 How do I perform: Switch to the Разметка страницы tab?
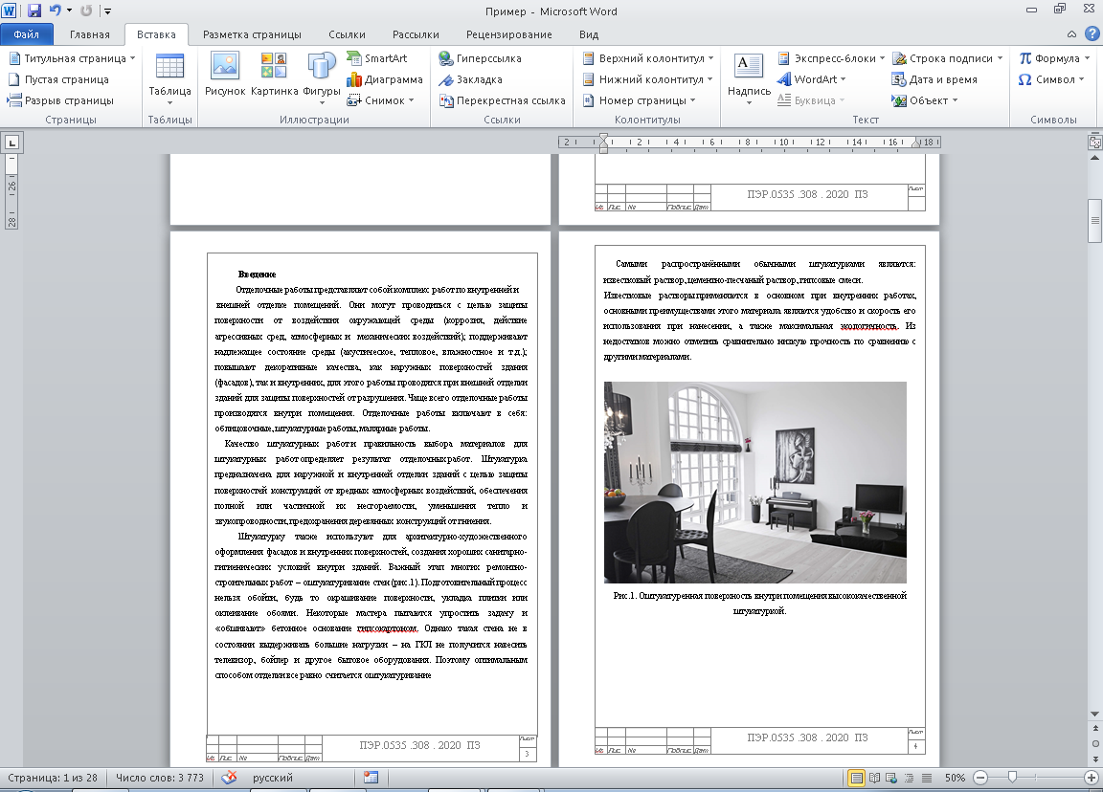pyautogui.click(x=252, y=34)
